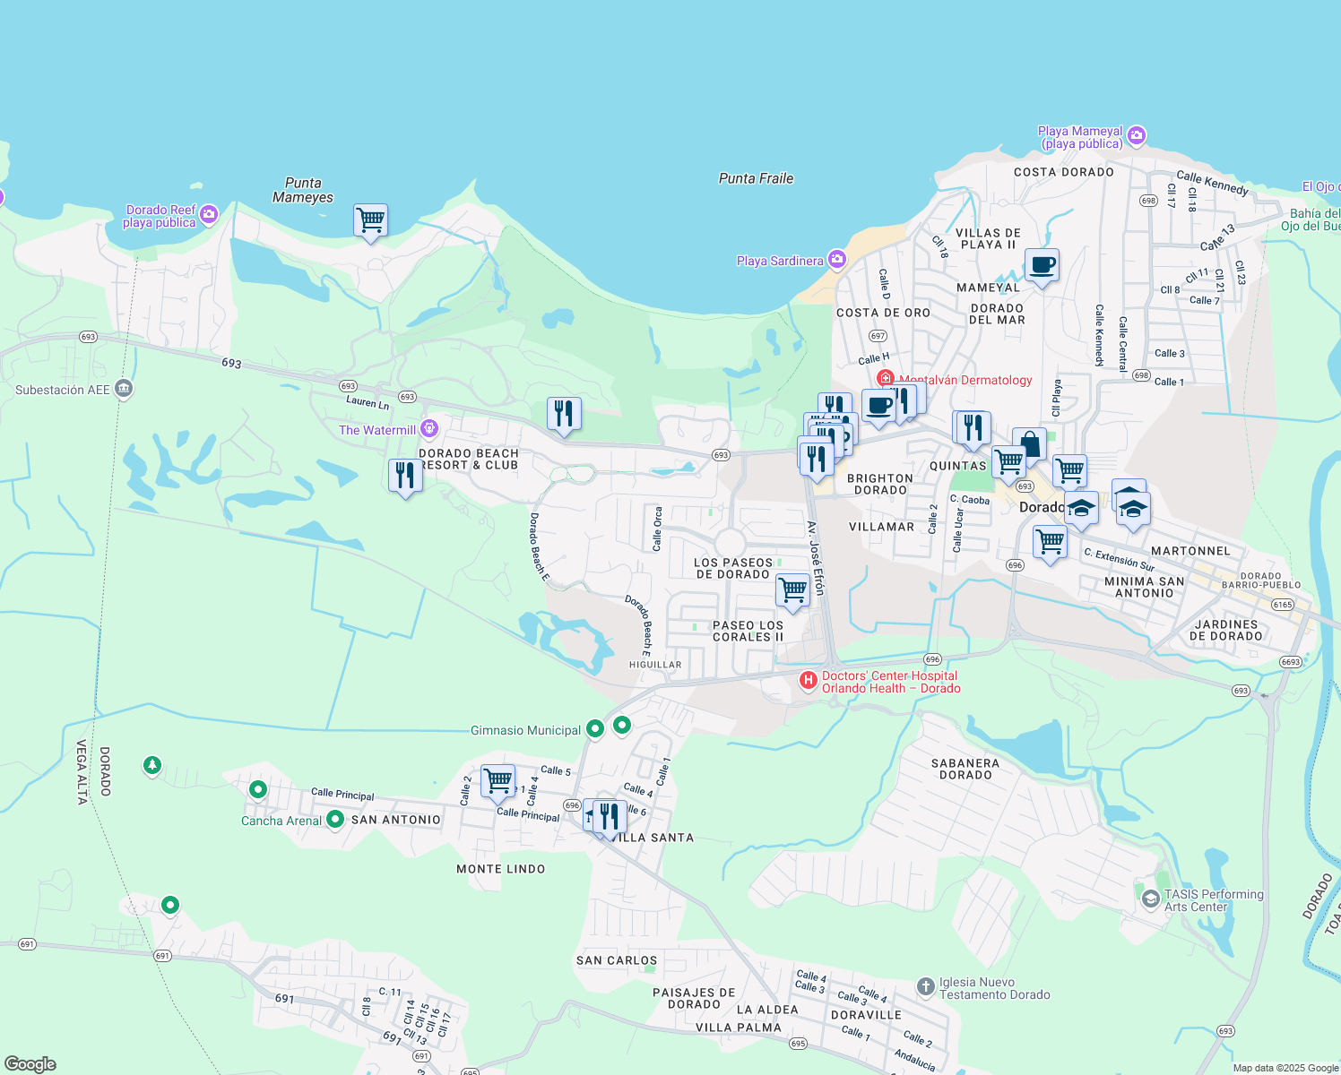
Task: Click the VILLAMAR neighborhood label
Action: coord(881,527)
